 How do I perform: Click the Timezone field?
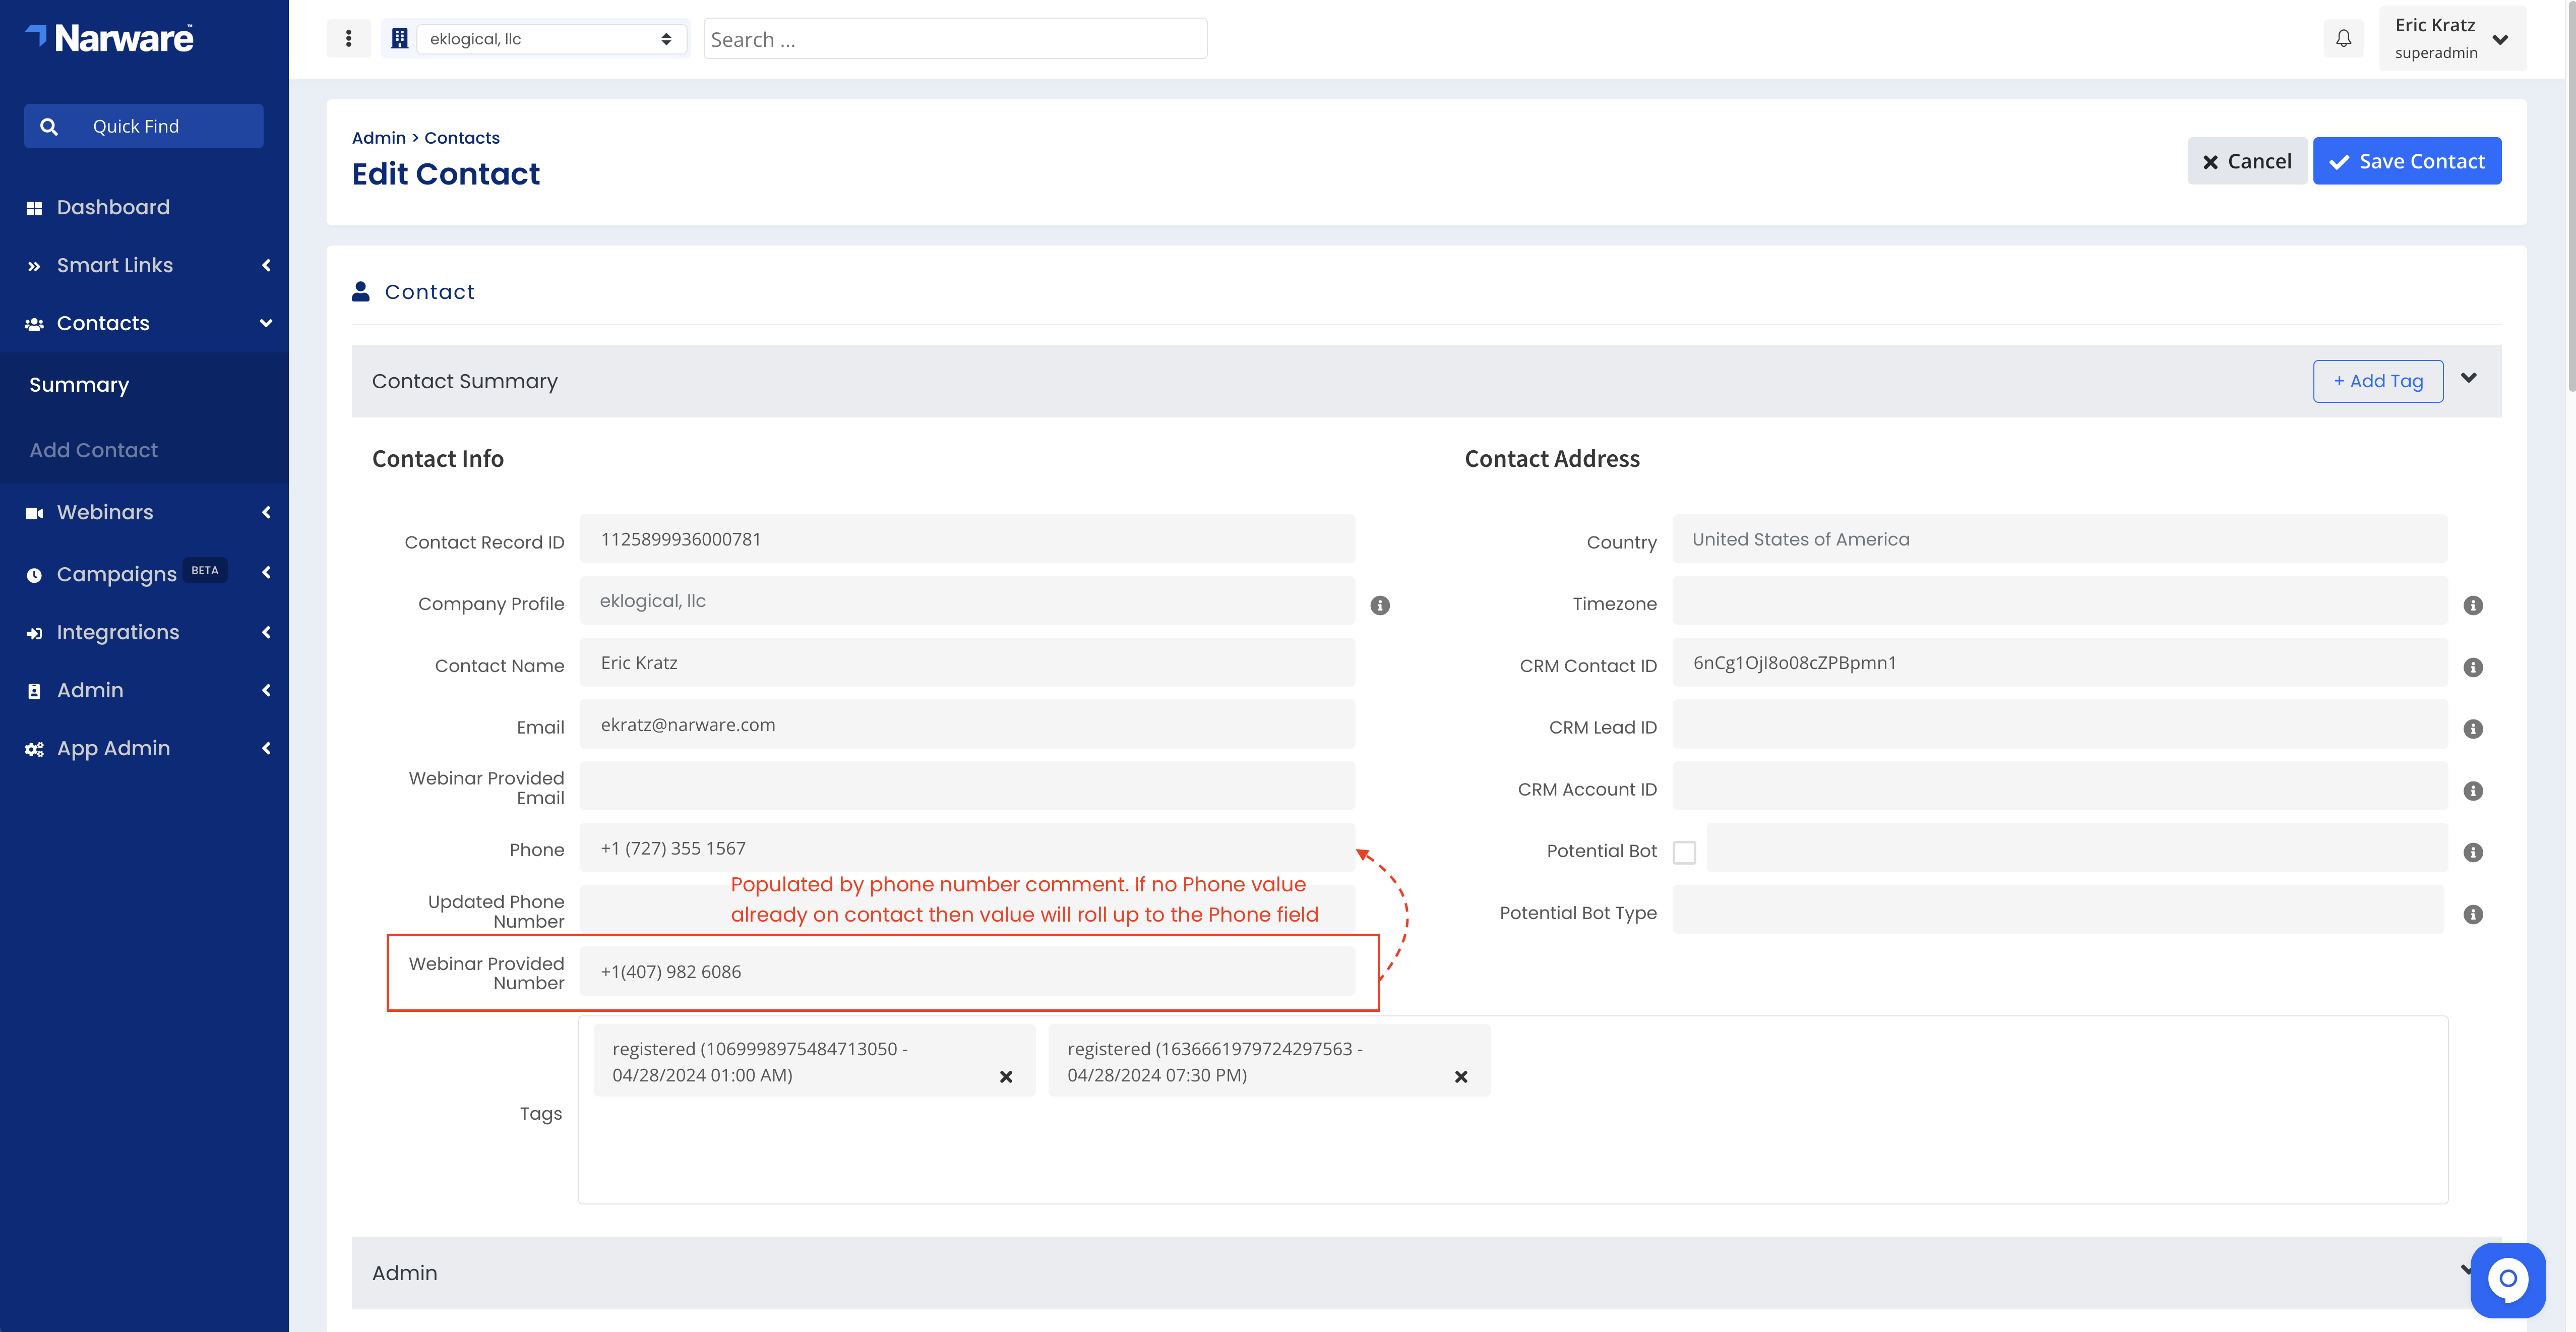[2060, 601]
